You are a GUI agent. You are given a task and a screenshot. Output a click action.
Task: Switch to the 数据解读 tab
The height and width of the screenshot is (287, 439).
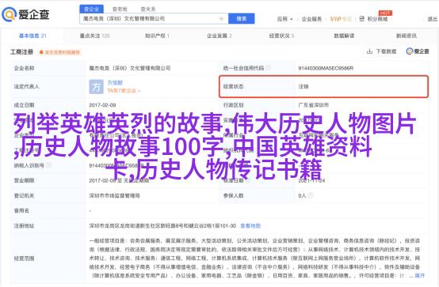pos(344,36)
